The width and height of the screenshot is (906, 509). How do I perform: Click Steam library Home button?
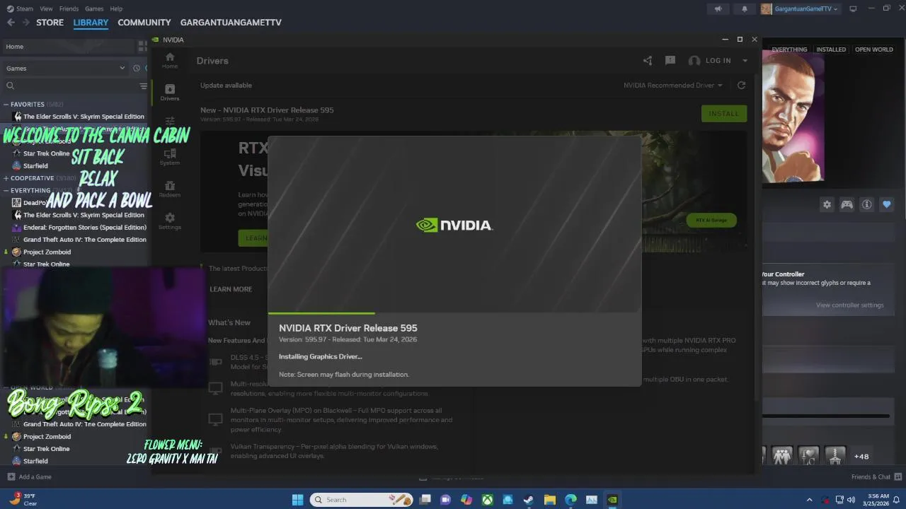tap(68, 47)
